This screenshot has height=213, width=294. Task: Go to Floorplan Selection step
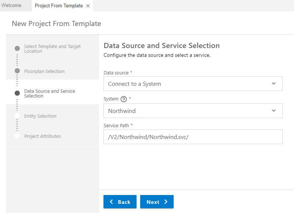point(44,71)
